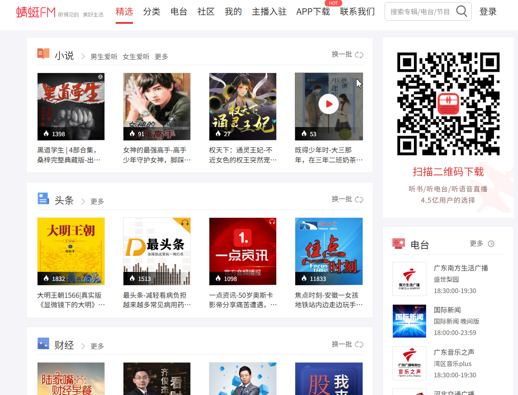The image size is (518, 395).
Task: Click the red 电台 radio icon
Action: pos(398,243)
